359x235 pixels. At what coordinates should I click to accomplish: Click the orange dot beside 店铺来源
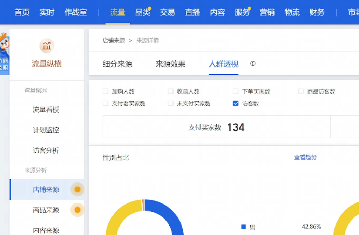tap(77, 189)
